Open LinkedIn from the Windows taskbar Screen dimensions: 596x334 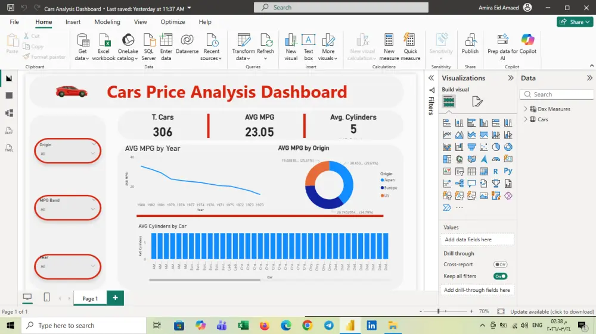pyautogui.click(x=371, y=326)
